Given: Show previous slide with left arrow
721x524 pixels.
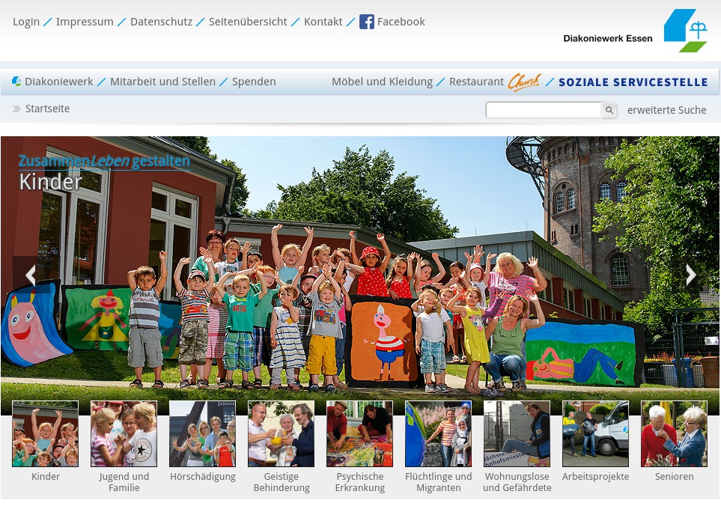Looking at the screenshot, I should [x=30, y=275].
